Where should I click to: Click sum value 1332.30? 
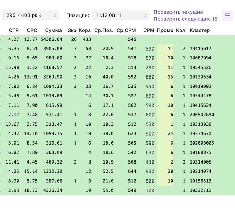[53, 171]
